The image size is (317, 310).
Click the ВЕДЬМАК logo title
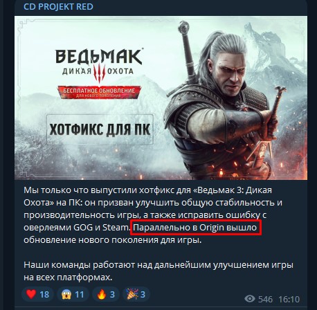tap(98, 56)
